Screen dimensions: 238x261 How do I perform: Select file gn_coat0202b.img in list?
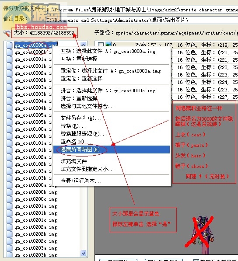pos(36,234)
